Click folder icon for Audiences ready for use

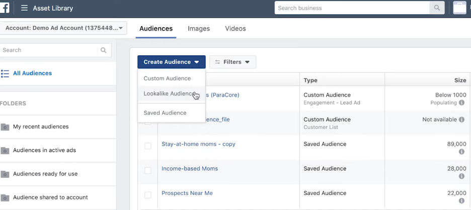[5, 174]
